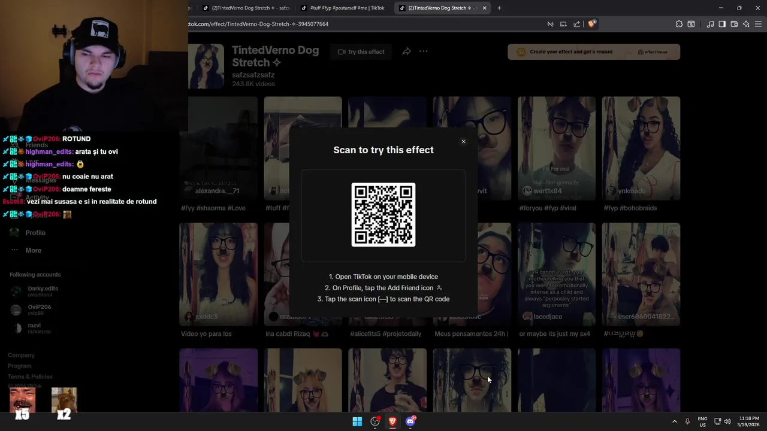Expand the More sidebar item
Screen dimensions: 767x431
click(x=33, y=250)
